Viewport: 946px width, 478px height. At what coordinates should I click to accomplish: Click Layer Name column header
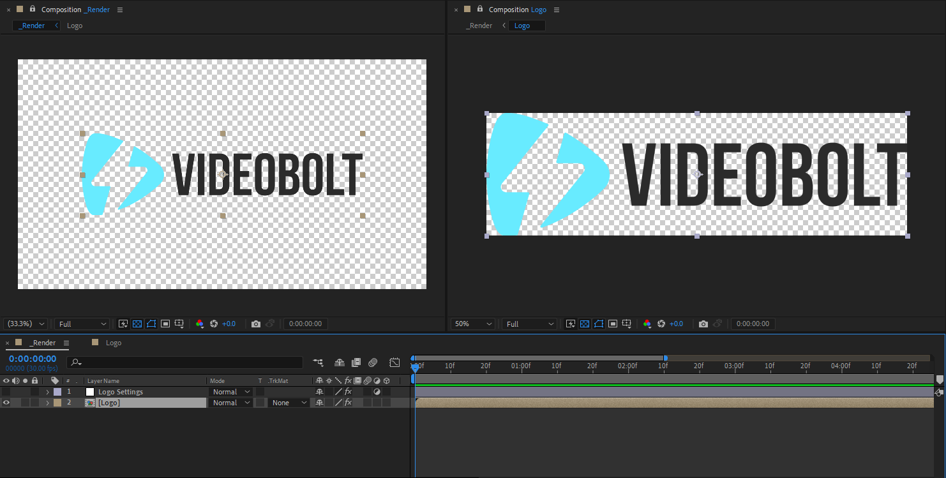pyautogui.click(x=103, y=381)
